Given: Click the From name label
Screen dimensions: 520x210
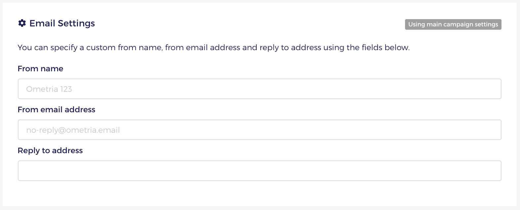Looking at the screenshot, I should (40, 69).
